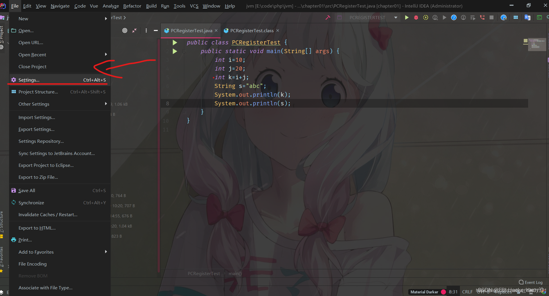Click the blue gauge icon with the badge
This screenshot has width=549, height=296.
(x=503, y=17)
